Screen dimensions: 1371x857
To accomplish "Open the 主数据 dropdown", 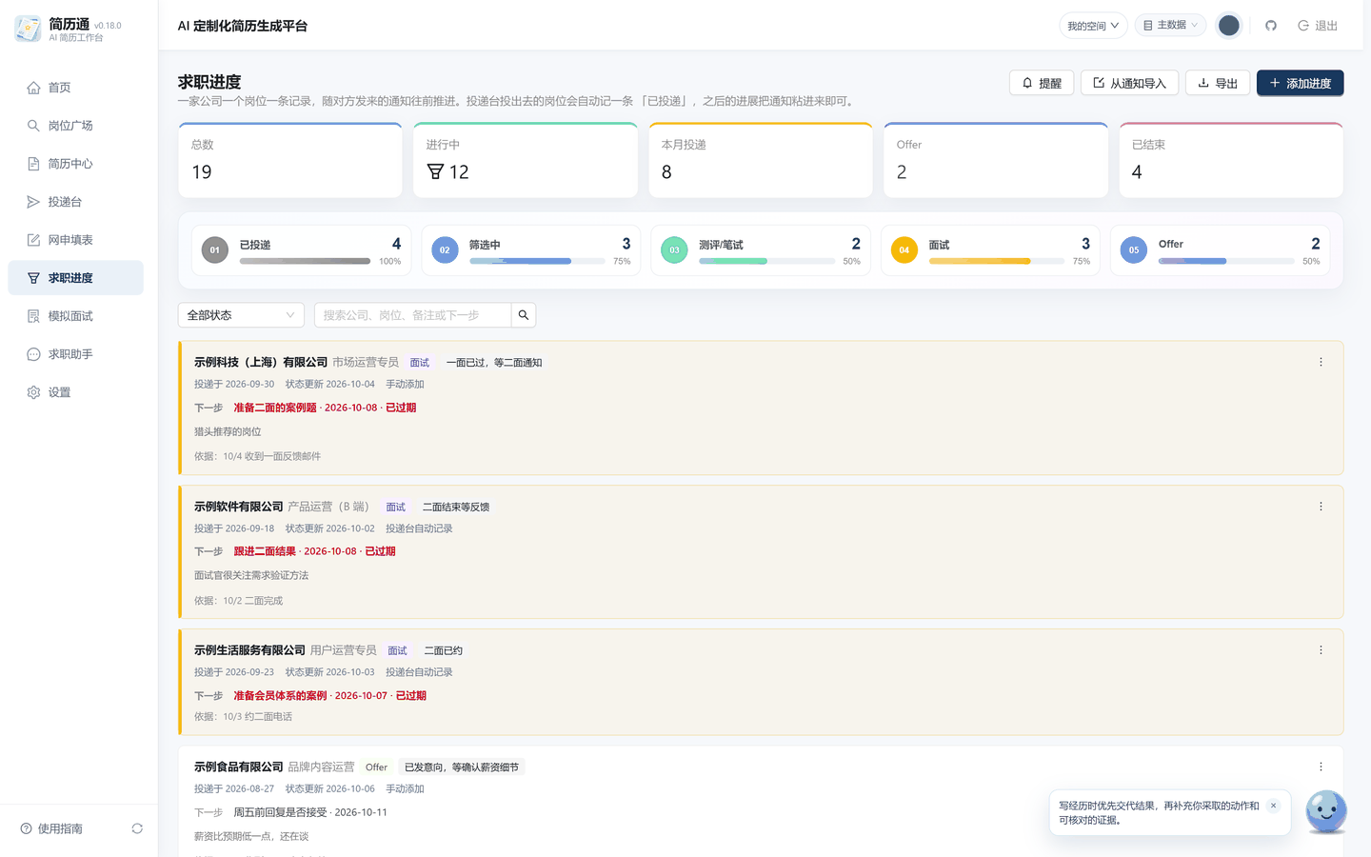I will tap(1170, 26).
